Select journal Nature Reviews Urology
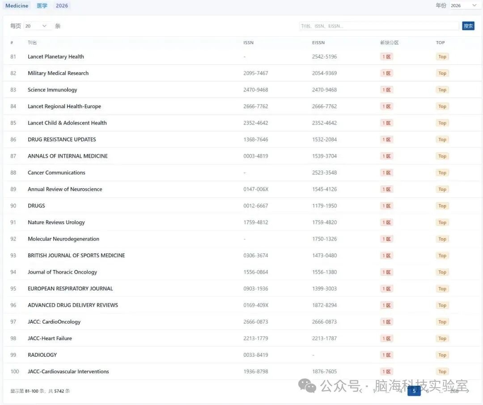 [x=56, y=222]
